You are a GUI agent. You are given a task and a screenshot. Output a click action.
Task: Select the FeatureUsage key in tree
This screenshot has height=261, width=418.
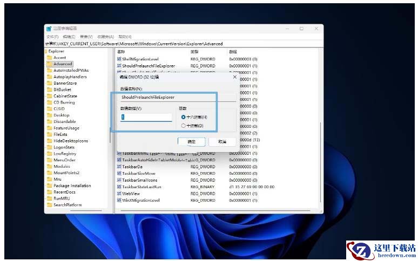(66, 128)
